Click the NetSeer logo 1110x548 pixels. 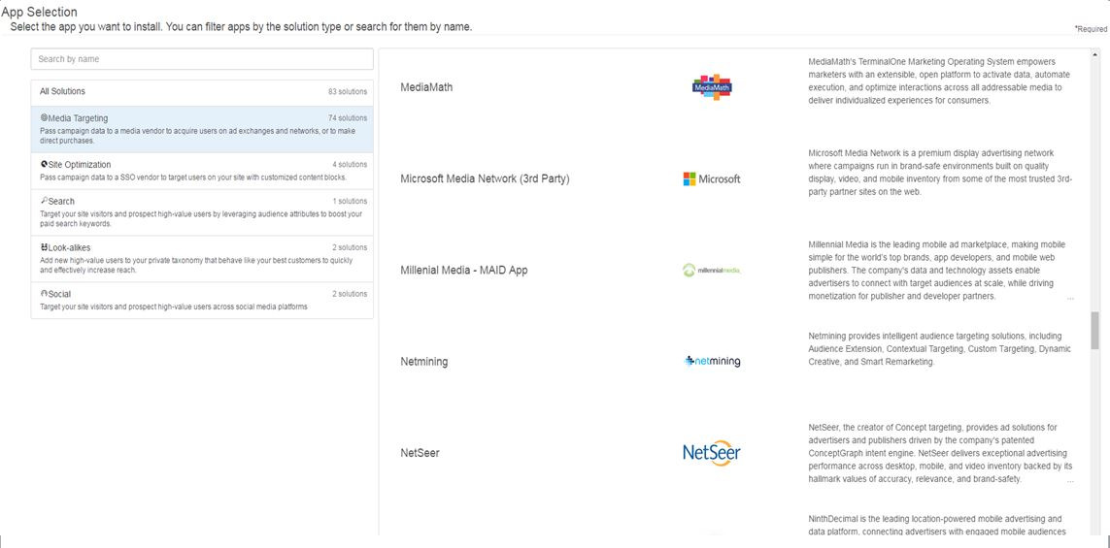pos(712,453)
